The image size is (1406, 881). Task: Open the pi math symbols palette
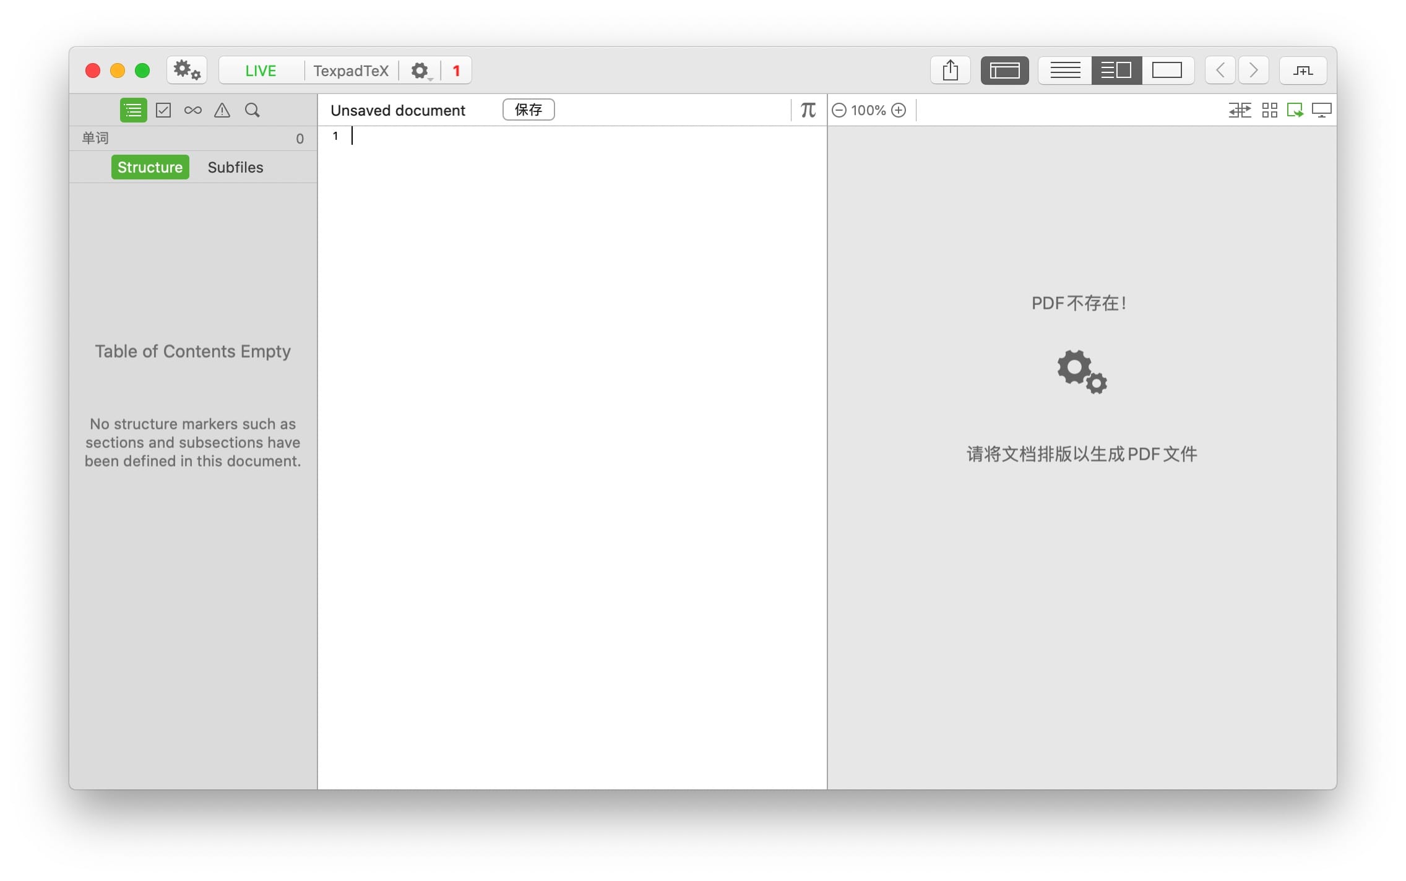tap(808, 110)
